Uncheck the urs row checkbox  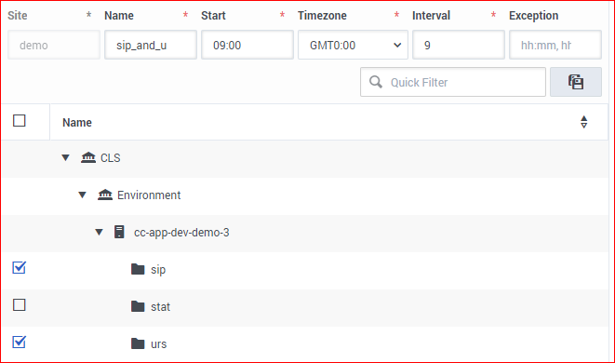coord(20,342)
